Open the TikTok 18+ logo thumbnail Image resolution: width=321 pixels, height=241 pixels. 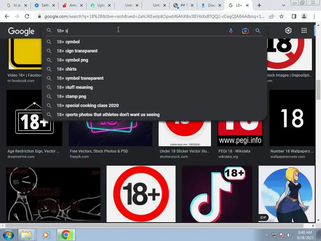[217, 194]
